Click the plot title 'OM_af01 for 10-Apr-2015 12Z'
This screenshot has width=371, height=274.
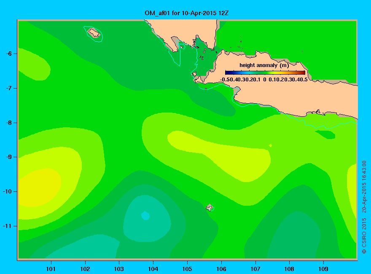click(186, 13)
